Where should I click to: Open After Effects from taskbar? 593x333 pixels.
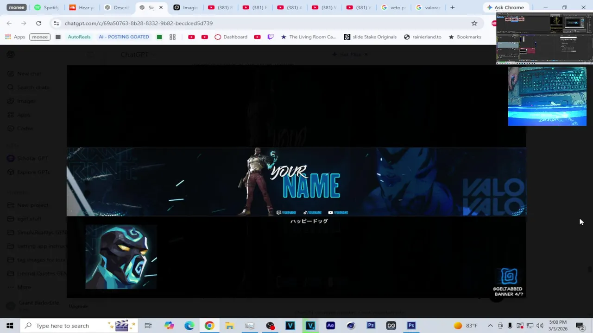point(330,326)
